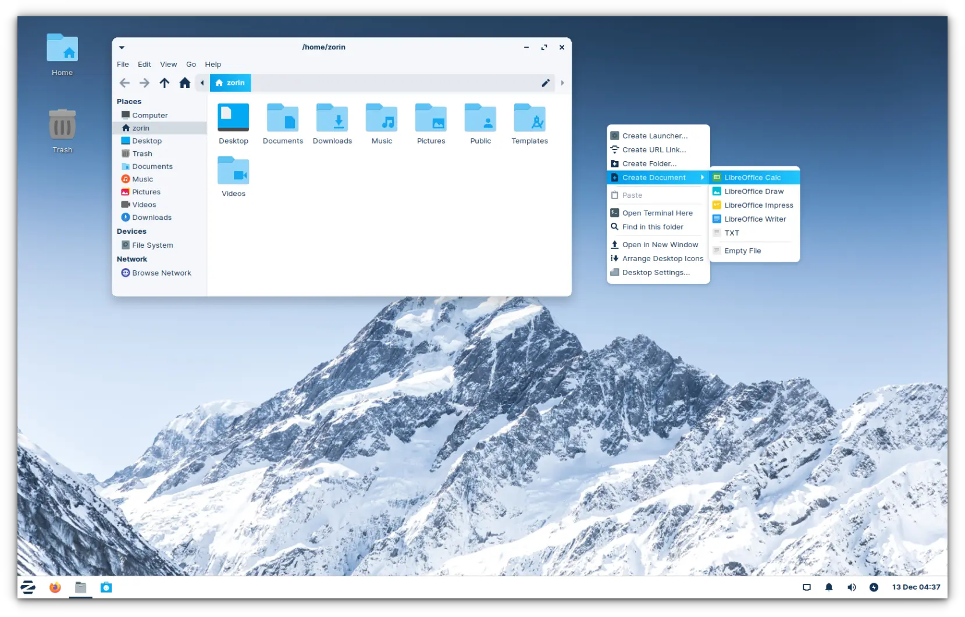Go to parent folder with up arrow

point(165,83)
